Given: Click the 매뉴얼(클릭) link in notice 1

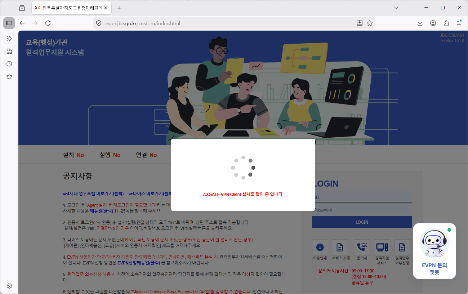Looking at the screenshot, I should (102, 211).
